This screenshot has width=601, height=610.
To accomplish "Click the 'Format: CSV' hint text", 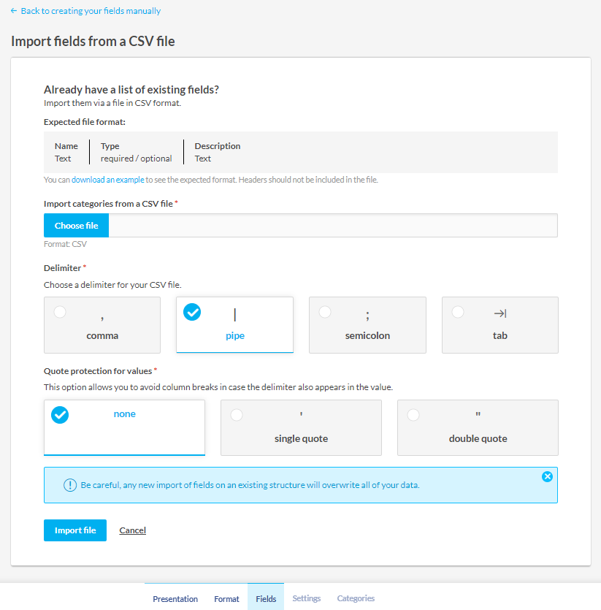I will click(65, 244).
